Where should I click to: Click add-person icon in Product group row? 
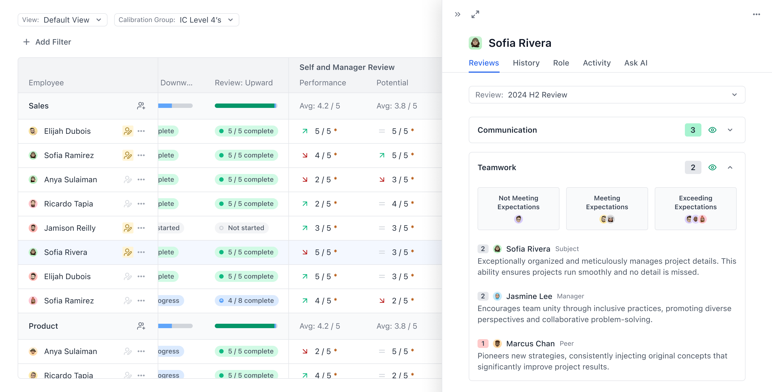pyautogui.click(x=141, y=326)
